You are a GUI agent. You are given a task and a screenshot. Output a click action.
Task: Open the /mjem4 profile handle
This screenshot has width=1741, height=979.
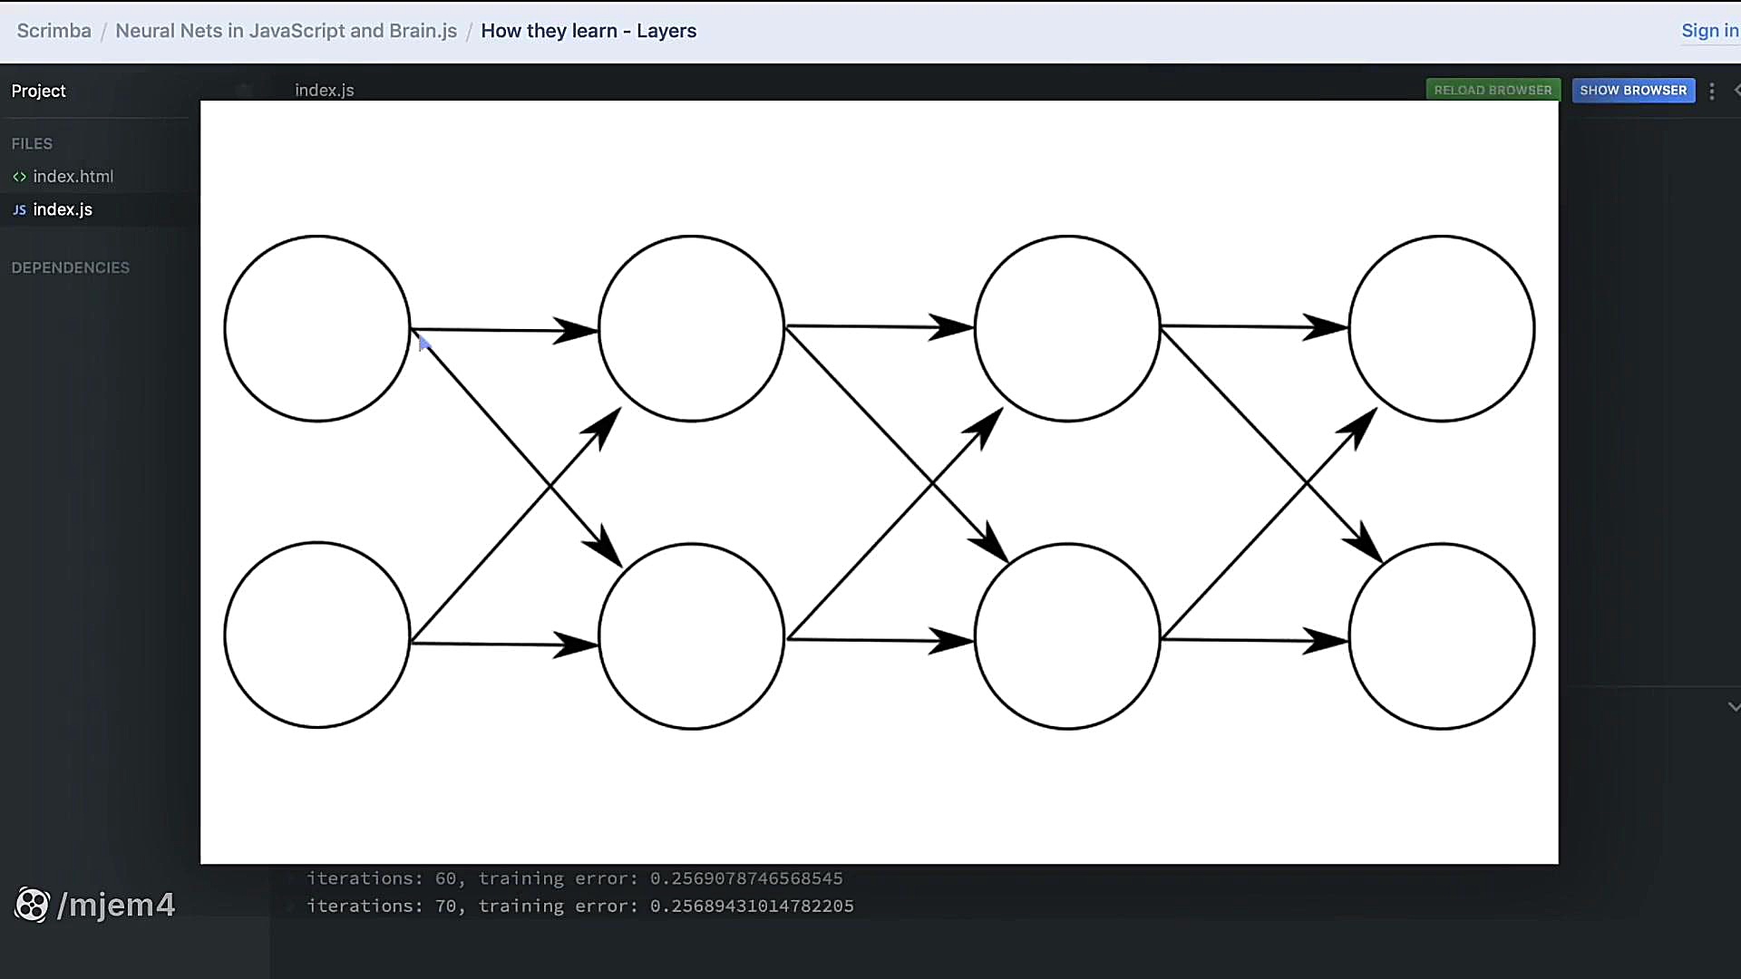(116, 905)
